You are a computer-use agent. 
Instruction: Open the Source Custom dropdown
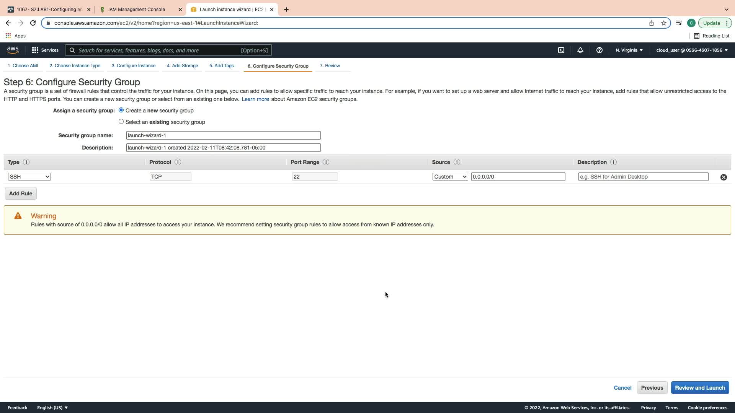coord(450,177)
